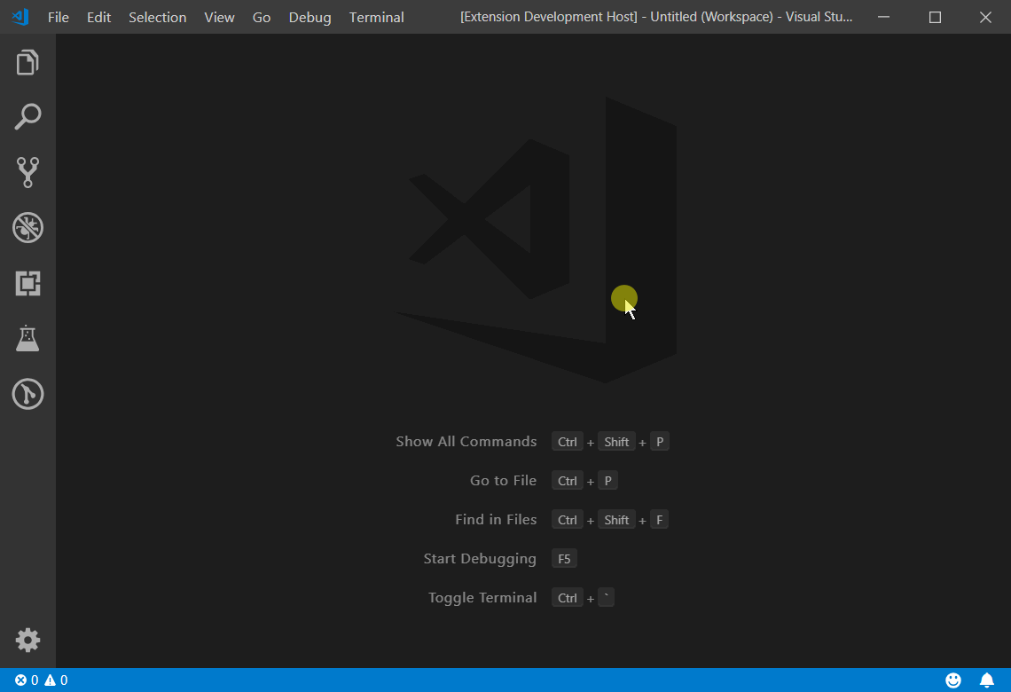Open the Debug menu
The image size is (1011, 692).
(x=310, y=18)
